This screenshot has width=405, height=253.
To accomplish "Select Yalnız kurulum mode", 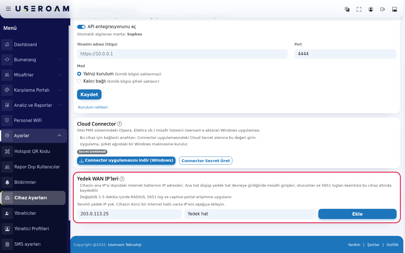I will point(79,74).
